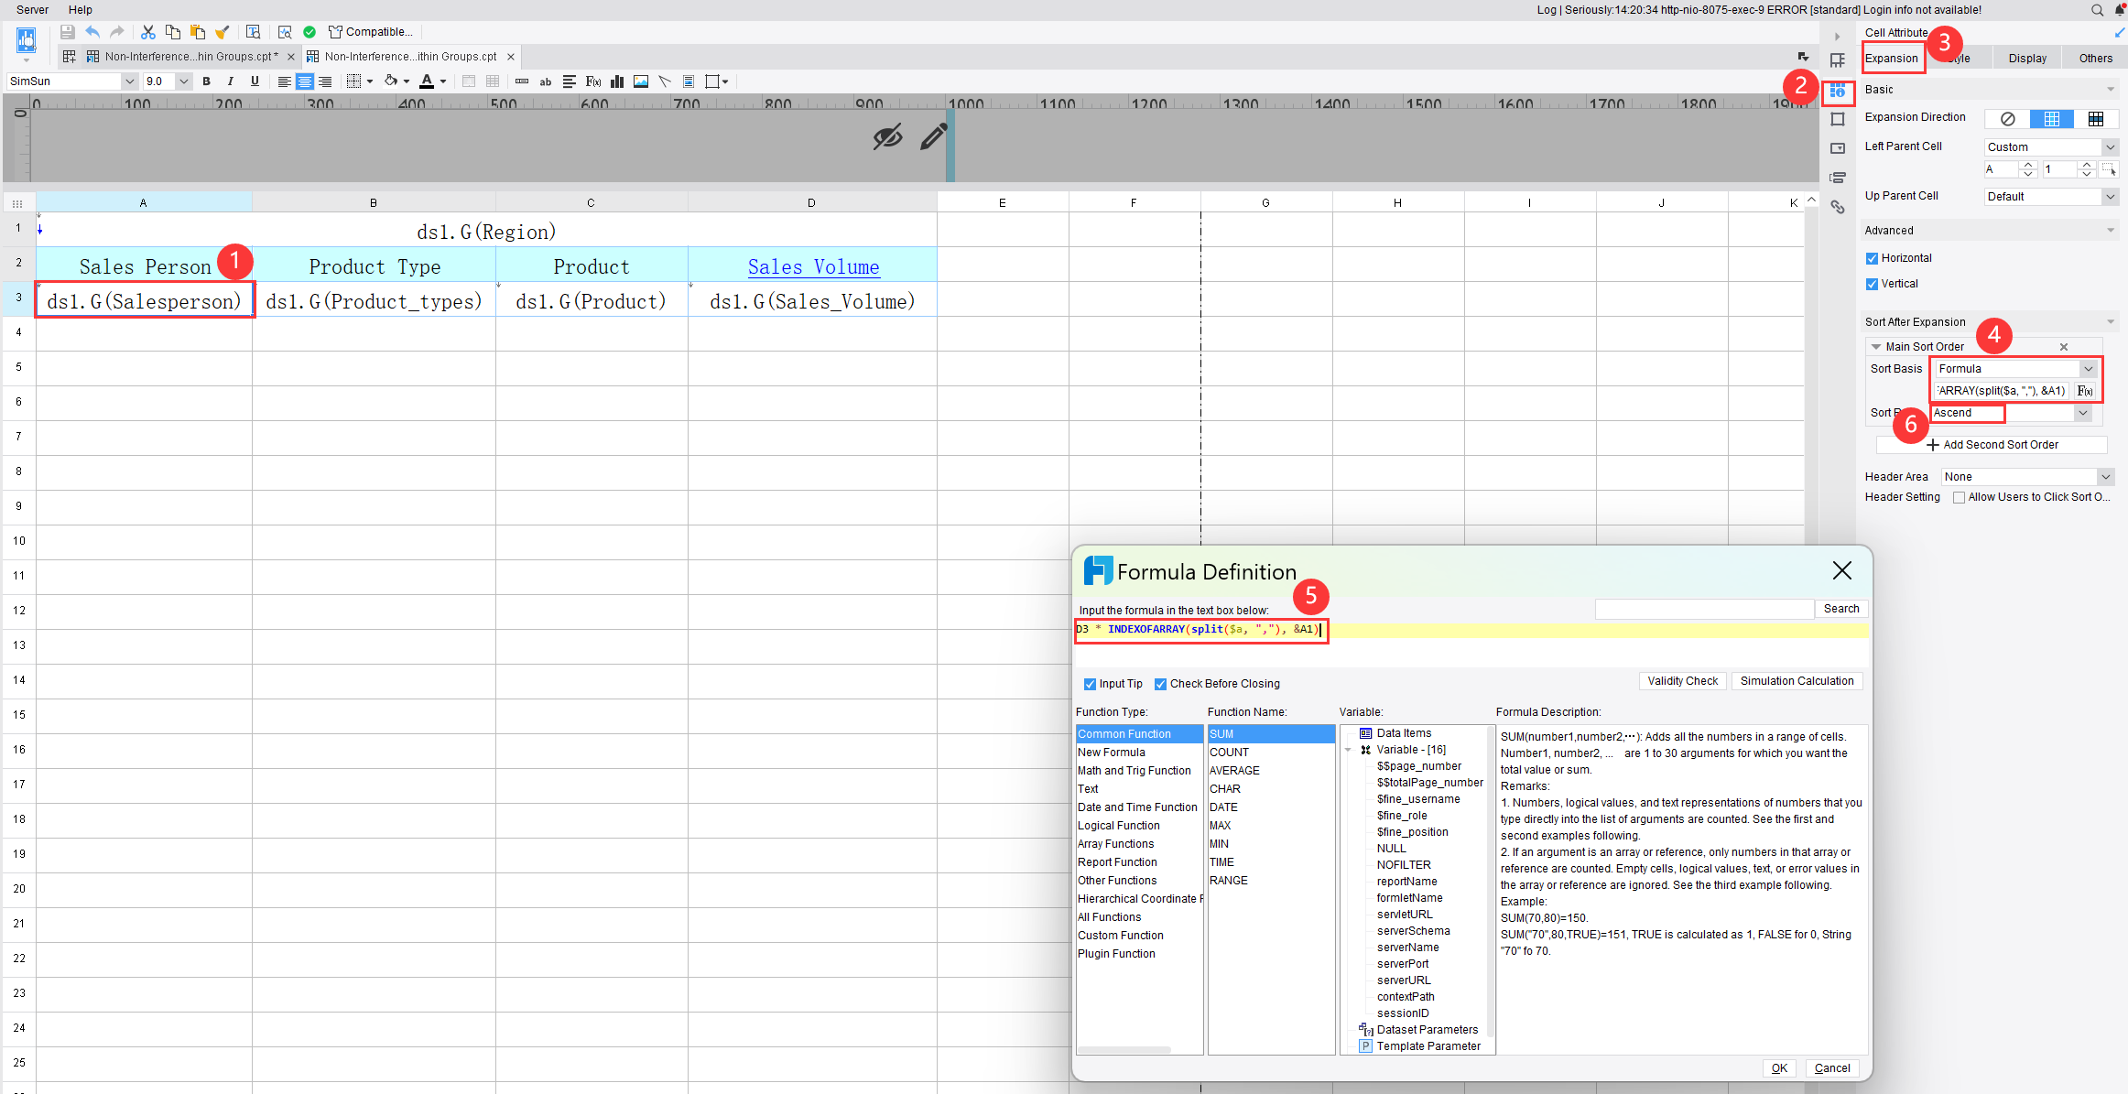Insert formula with toolbar F(x) icon
2128x1094 pixels.
click(x=593, y=81)
